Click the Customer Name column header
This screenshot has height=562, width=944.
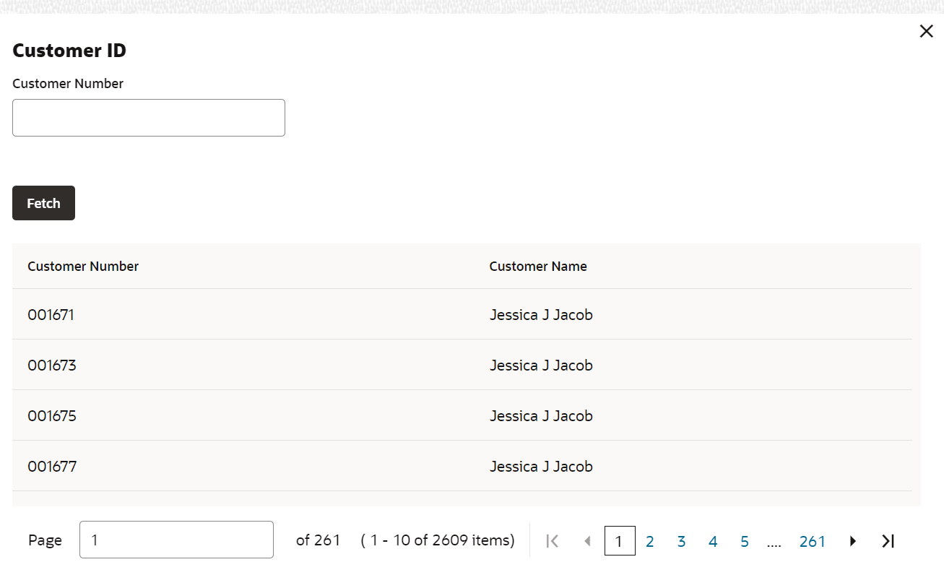538,267
